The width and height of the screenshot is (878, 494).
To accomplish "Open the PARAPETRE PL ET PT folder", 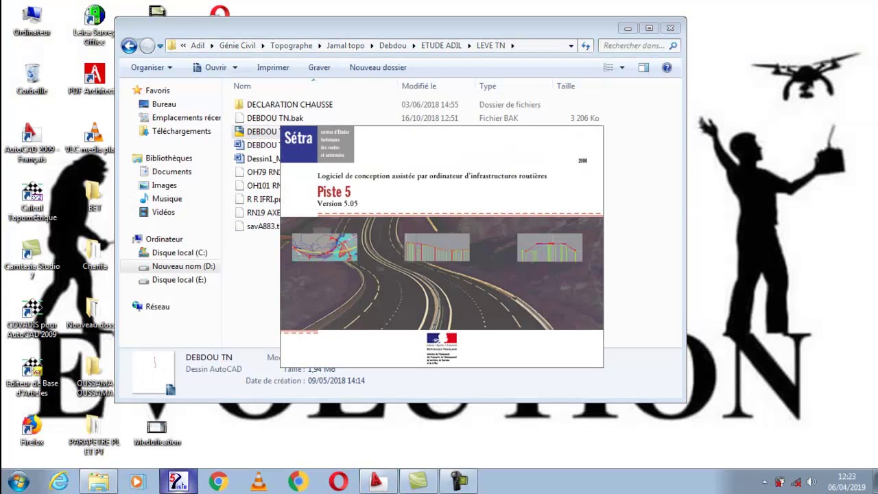I will tap(94, 436).
